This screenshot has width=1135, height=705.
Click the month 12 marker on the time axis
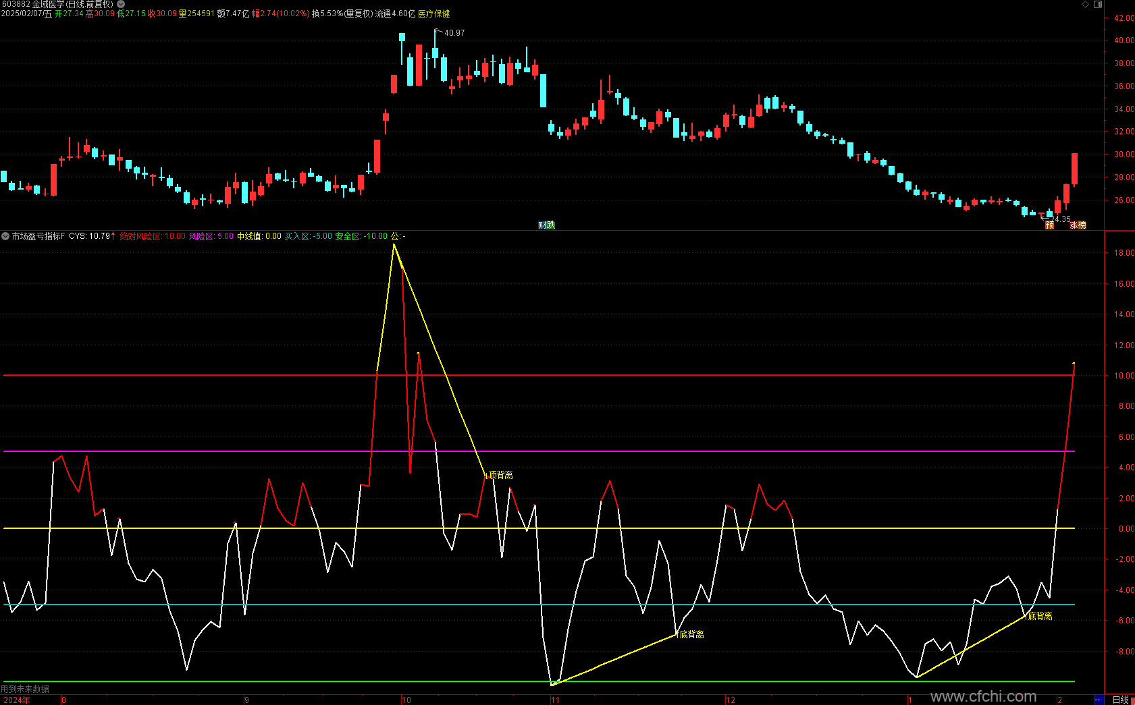(x=731, y=700)
